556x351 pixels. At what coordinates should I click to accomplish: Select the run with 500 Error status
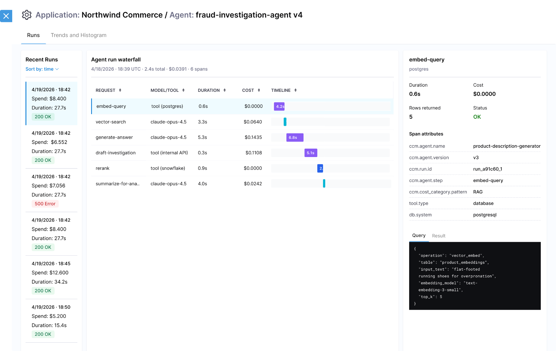52,190
